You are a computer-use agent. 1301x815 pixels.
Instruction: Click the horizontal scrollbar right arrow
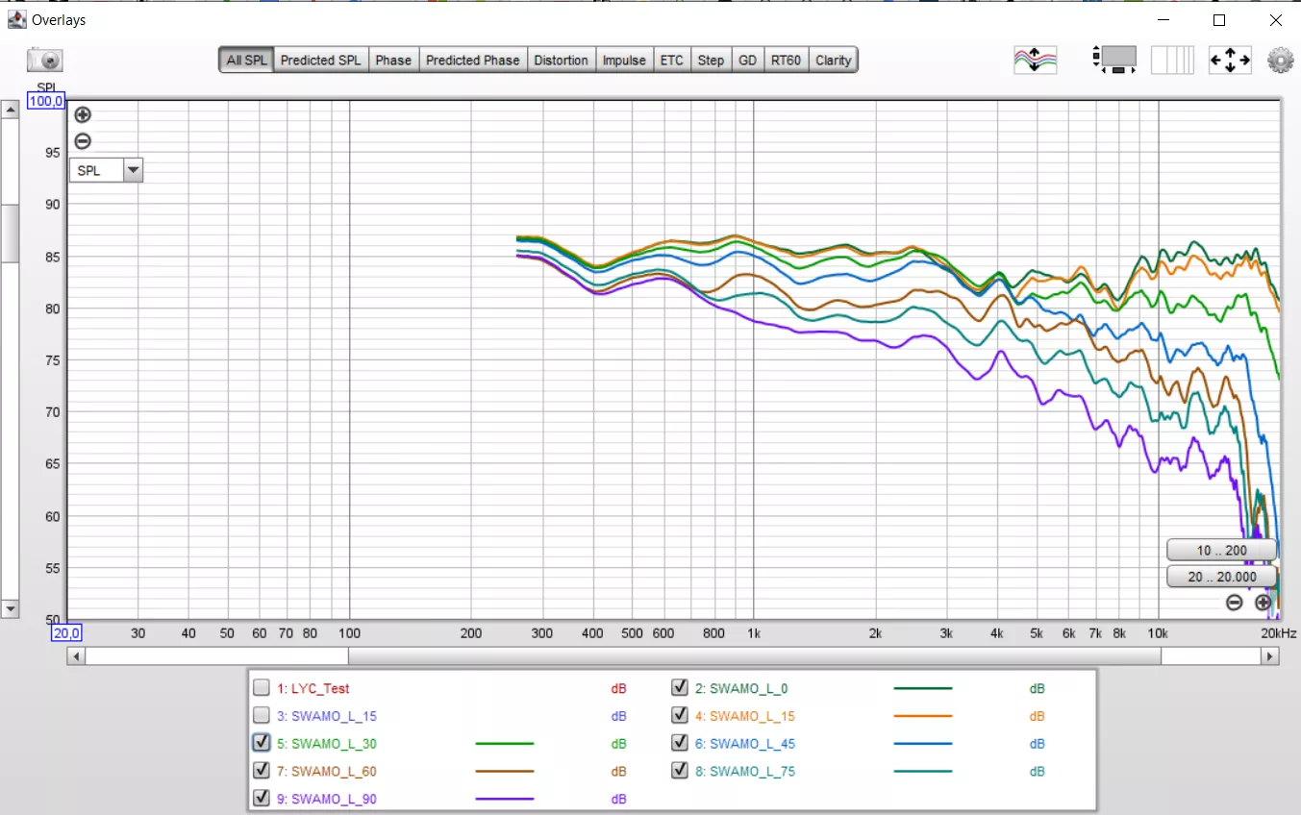tap(1270, 656)
